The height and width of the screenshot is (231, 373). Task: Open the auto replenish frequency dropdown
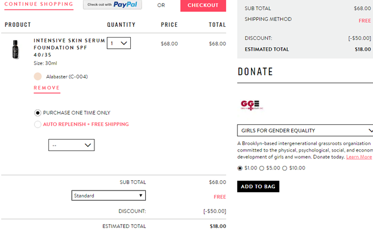(x=71, y=145)
